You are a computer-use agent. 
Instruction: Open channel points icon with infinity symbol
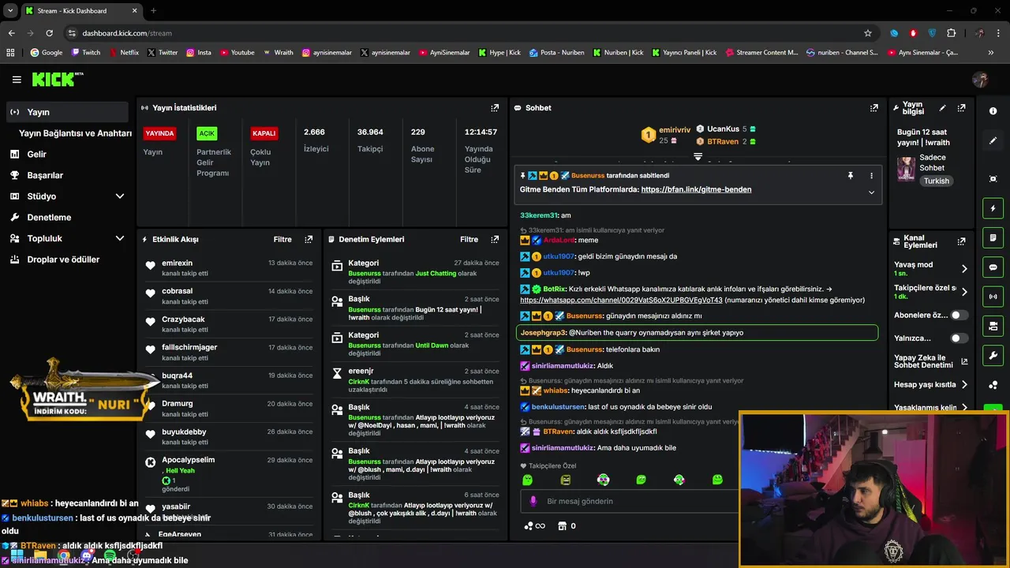(534, 526)
